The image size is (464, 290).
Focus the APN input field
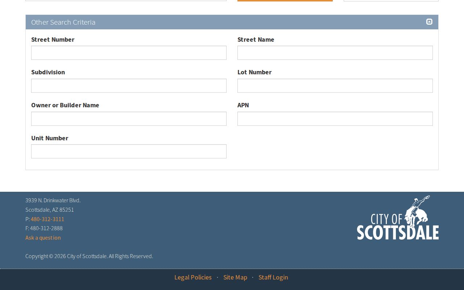tap(335, 119)
